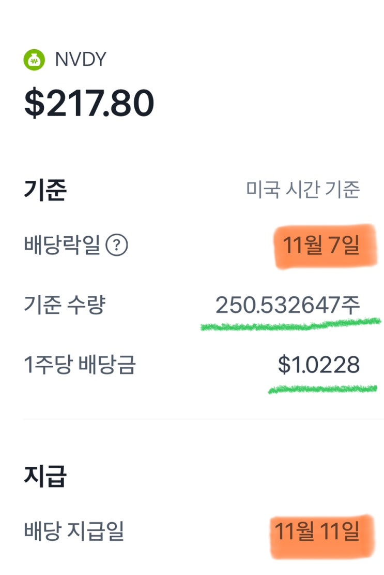This screenshot has width=384, height=575.
Task: Tap the $217.80 dividend amount
Action: click(x=89, y=104)
